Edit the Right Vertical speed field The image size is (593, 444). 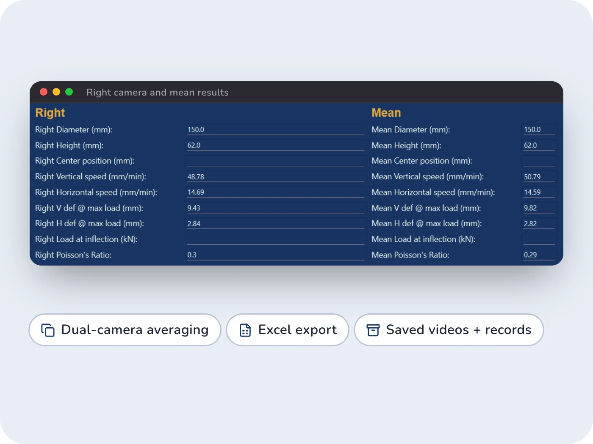[276, 176]
